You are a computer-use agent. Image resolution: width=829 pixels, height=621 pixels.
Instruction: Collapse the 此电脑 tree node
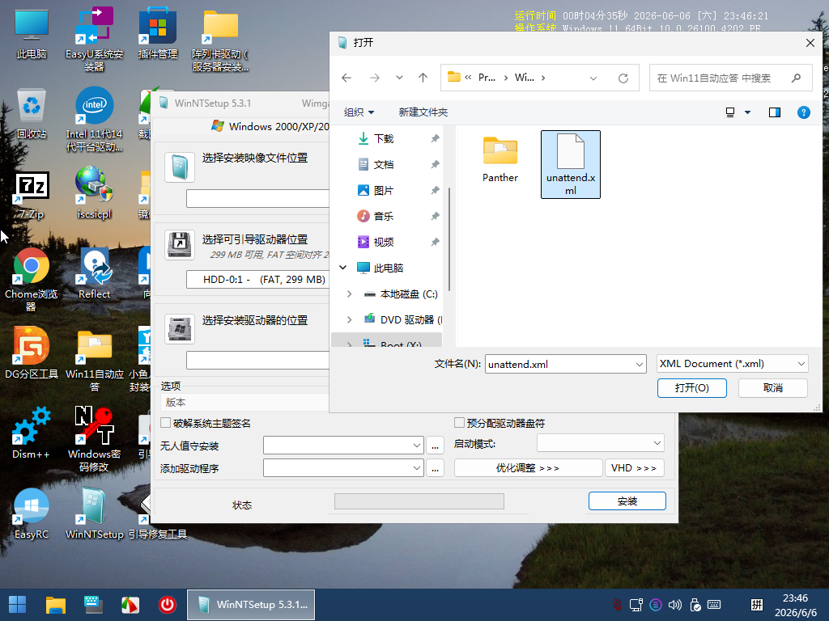click(x=342, y=268)
